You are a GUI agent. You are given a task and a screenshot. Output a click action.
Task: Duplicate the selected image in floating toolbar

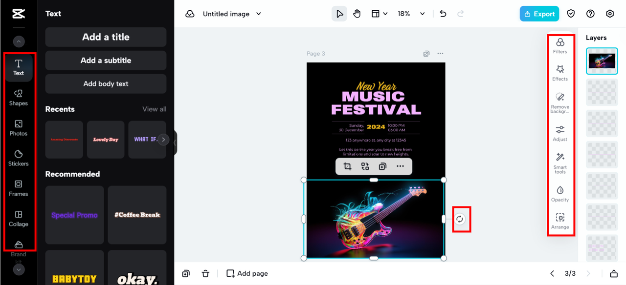(382, 166)
